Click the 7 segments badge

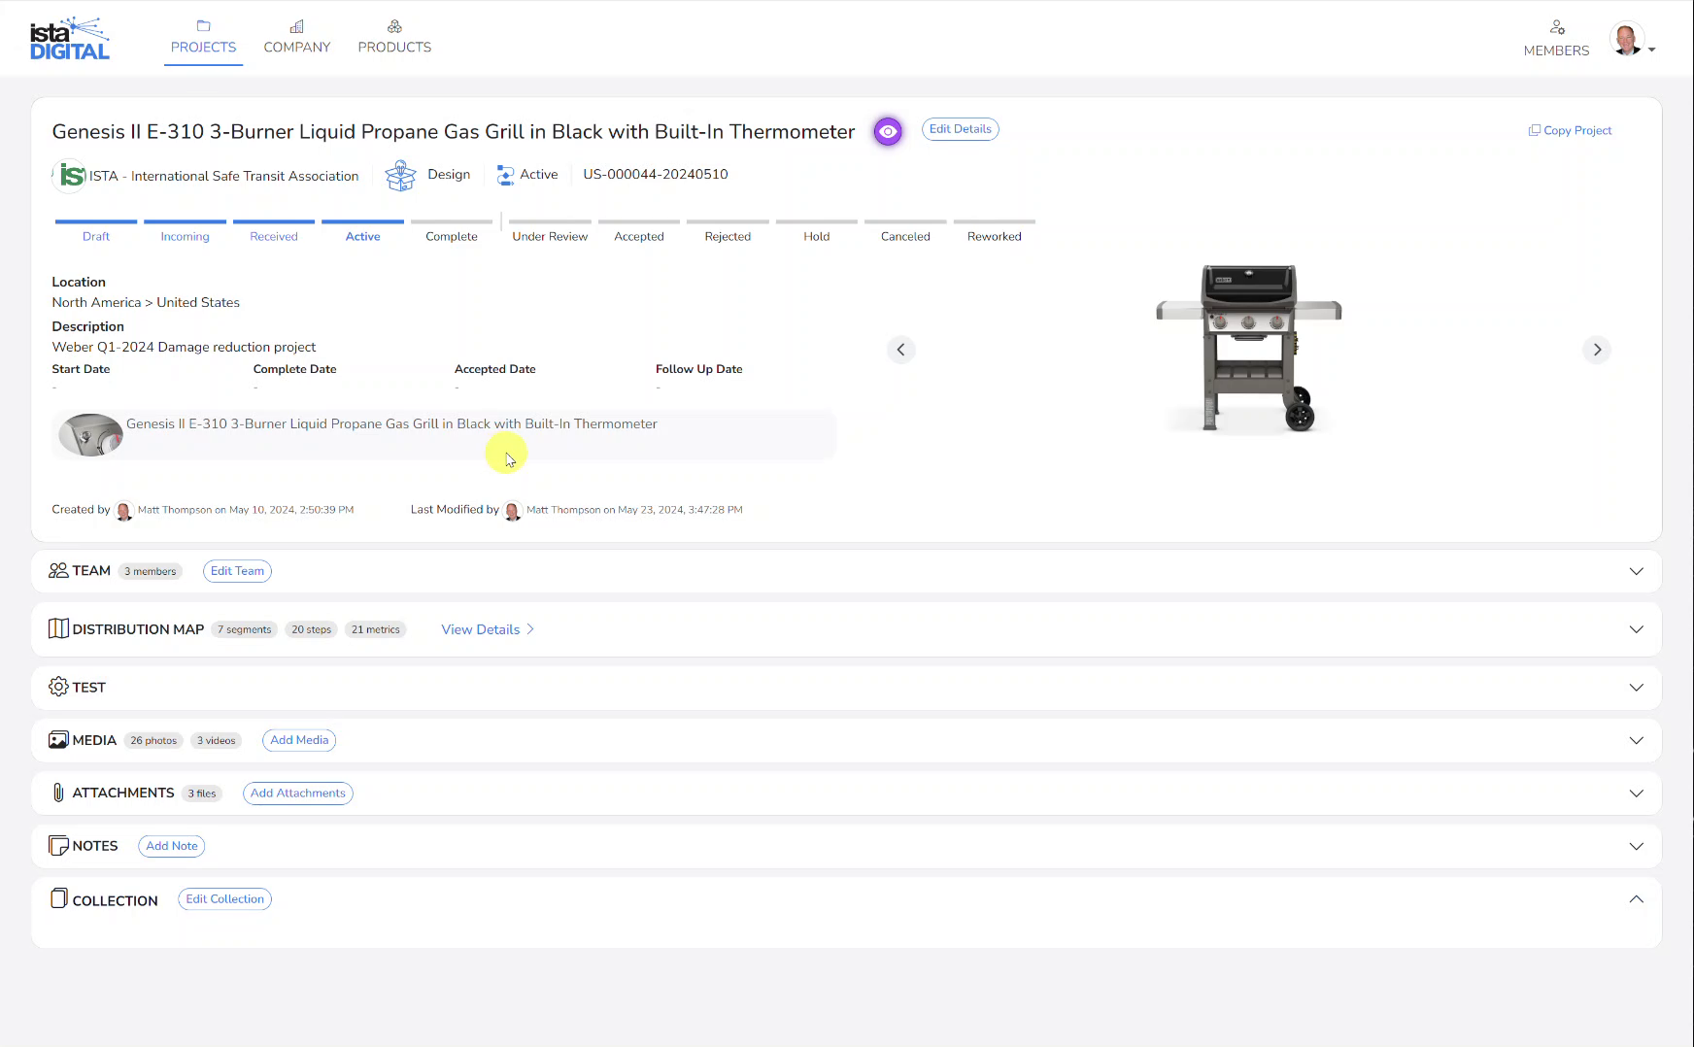(245, 629)
